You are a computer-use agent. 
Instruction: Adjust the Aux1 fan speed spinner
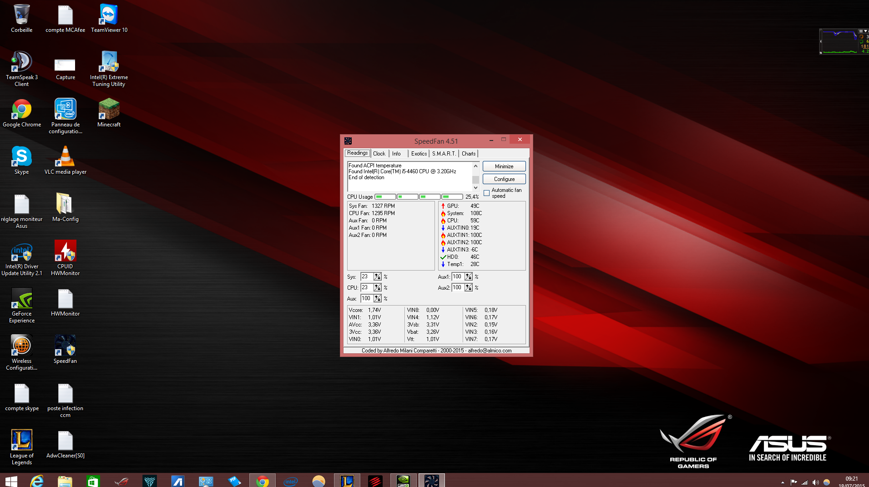click(x=469, y=276)
